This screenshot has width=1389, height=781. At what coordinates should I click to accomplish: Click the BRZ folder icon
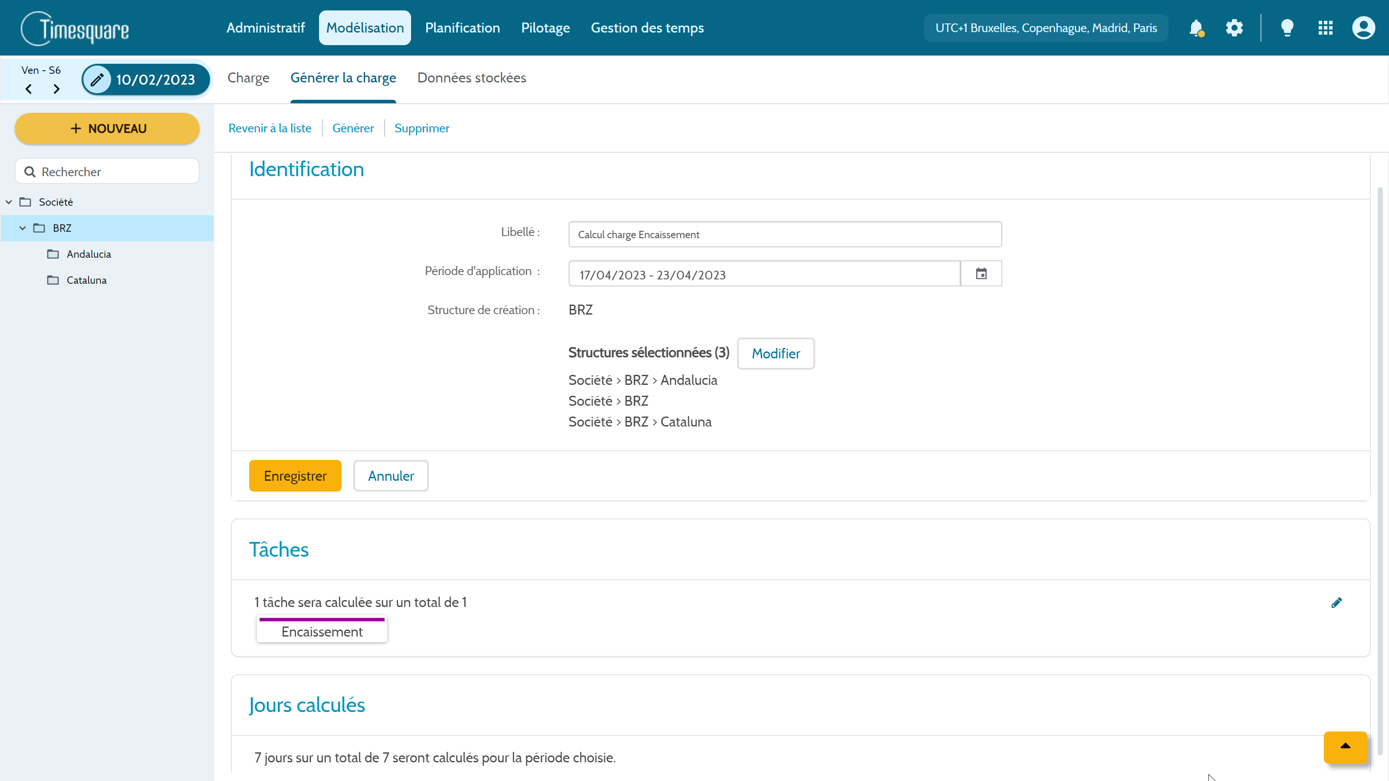(39, 228)
